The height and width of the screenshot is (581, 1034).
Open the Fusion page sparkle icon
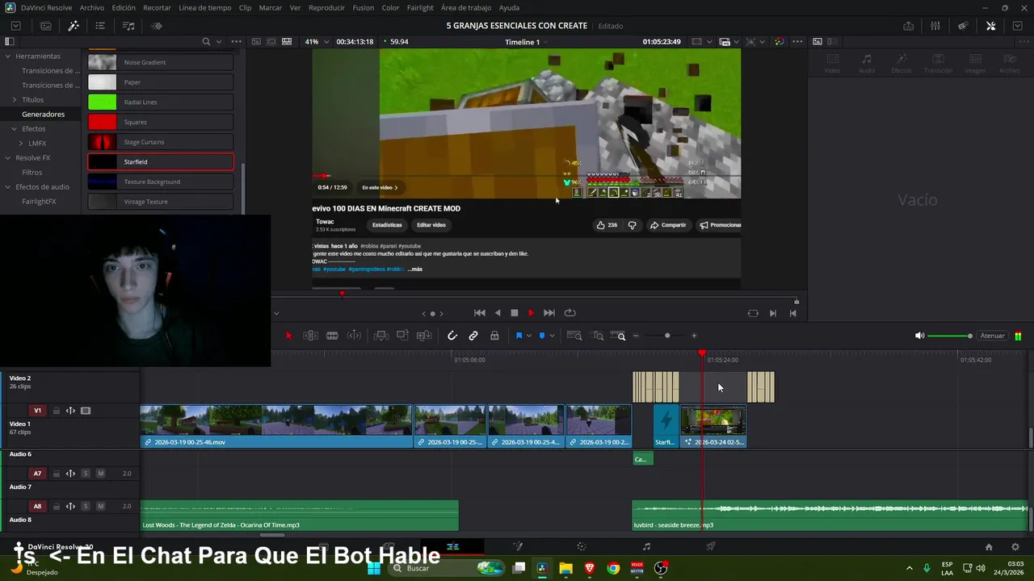[x=518, y=546]
